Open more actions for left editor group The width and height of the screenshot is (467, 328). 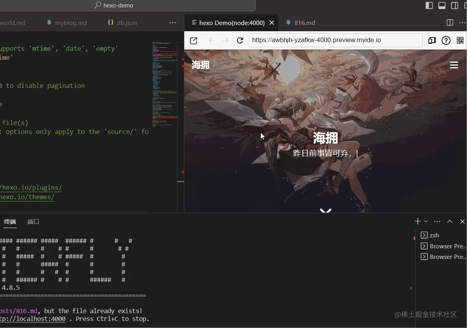(x=173, y=23)
